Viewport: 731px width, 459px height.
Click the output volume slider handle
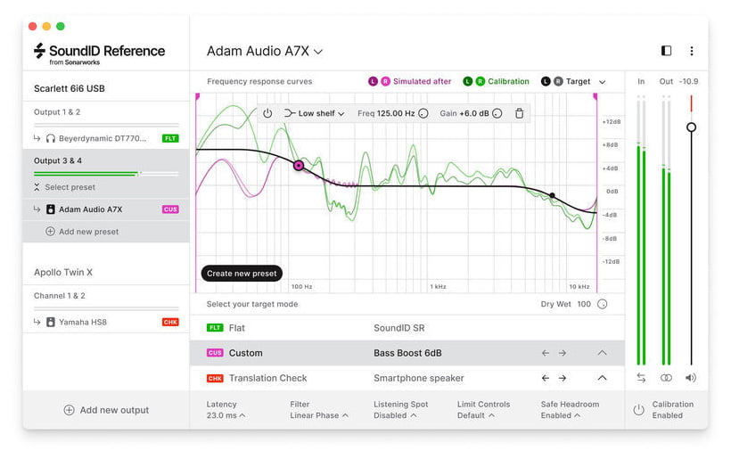pyautogui.click(x=692, y=127)
